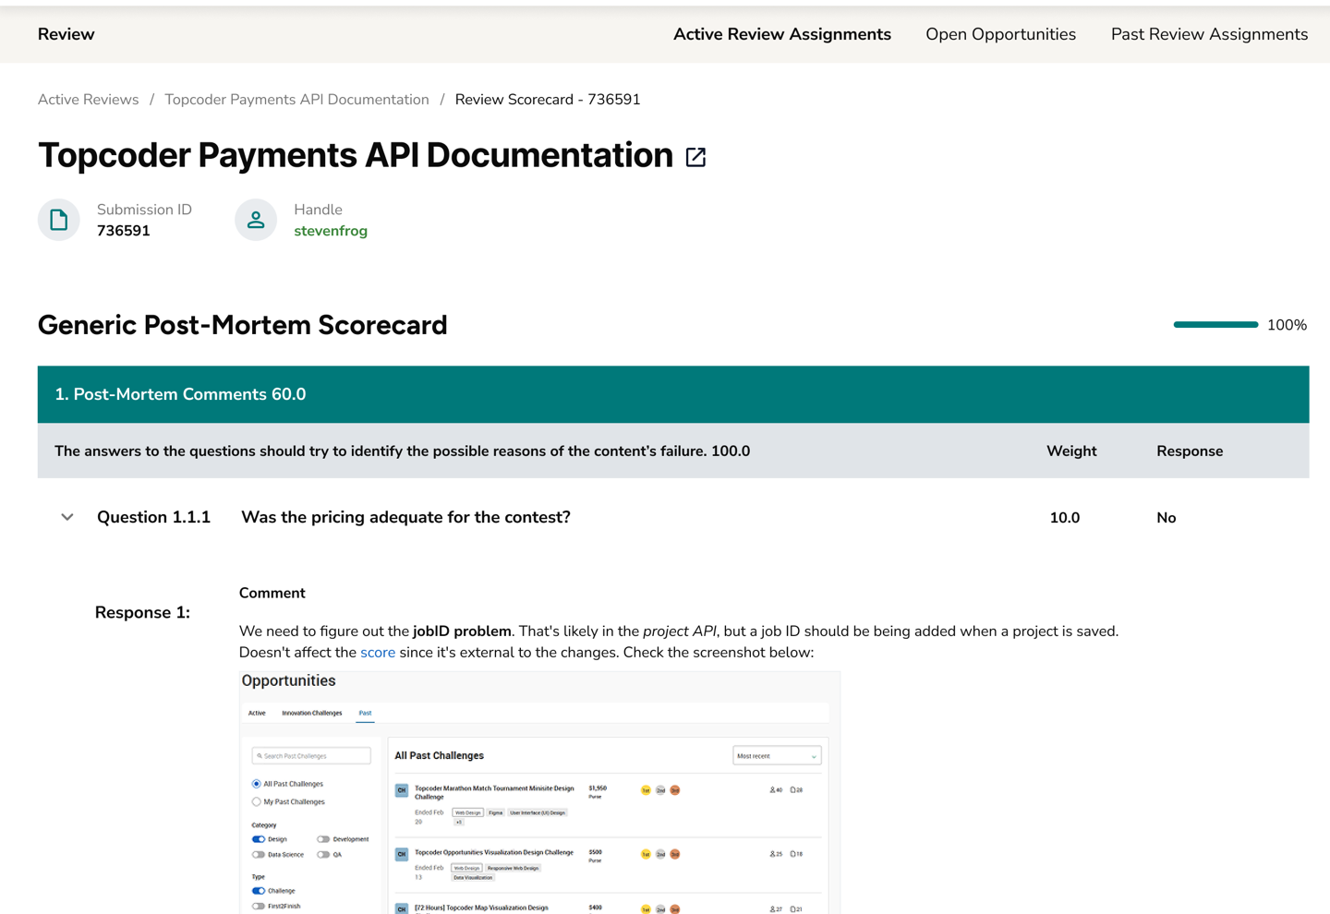Click the embedded Opportunities screenshot heading
The image size is (1330, 914).
(x=288, y=680)
